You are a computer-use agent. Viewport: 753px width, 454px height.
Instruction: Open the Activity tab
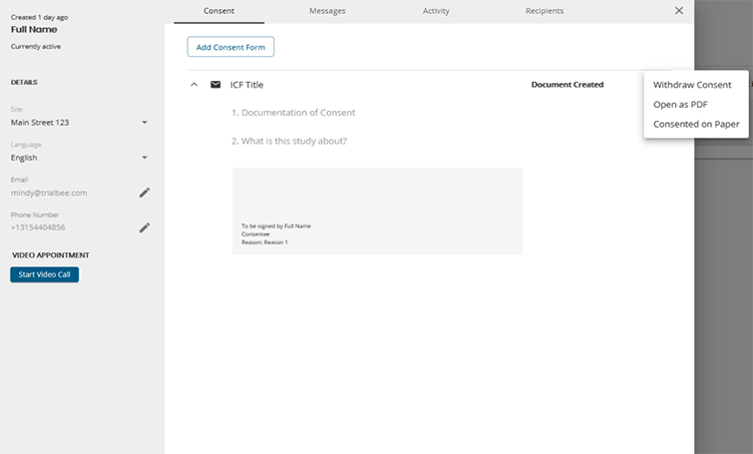(436, 11)
